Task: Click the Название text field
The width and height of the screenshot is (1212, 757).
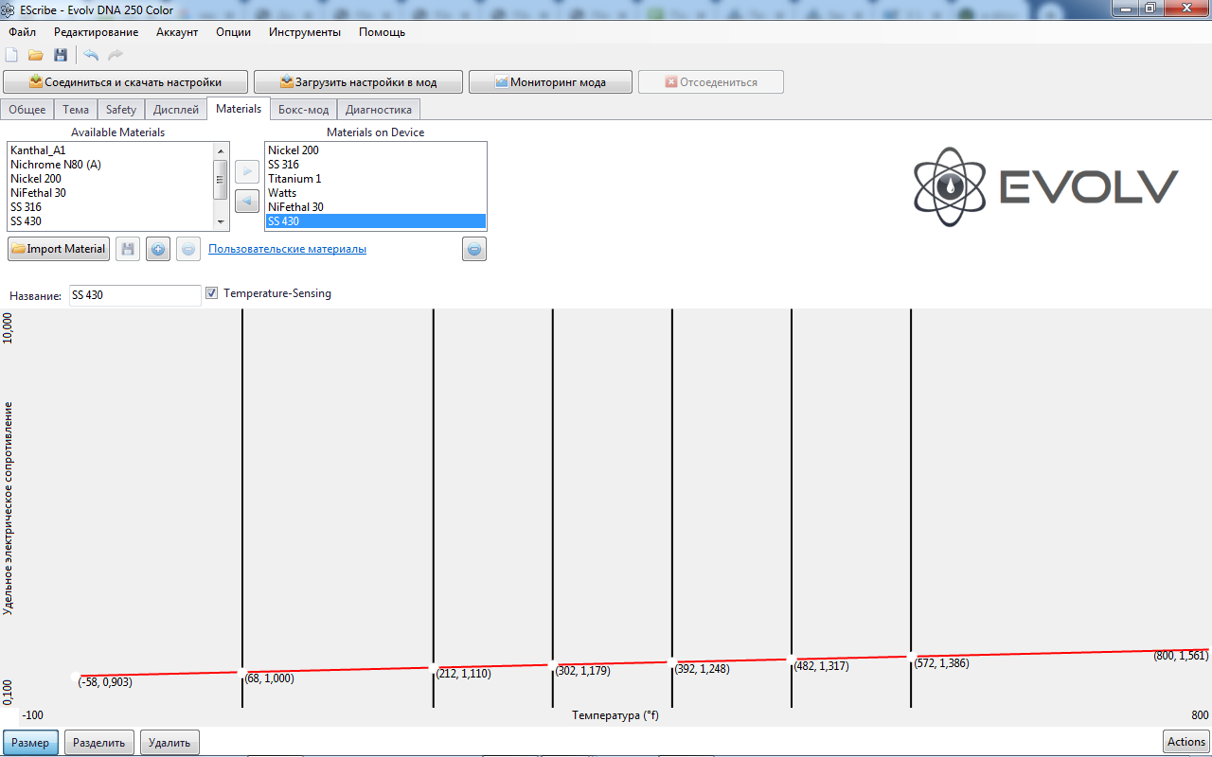Action: coord(134,295)
